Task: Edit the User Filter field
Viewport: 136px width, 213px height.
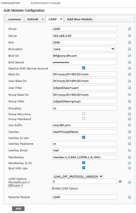Action: [85, 88]
